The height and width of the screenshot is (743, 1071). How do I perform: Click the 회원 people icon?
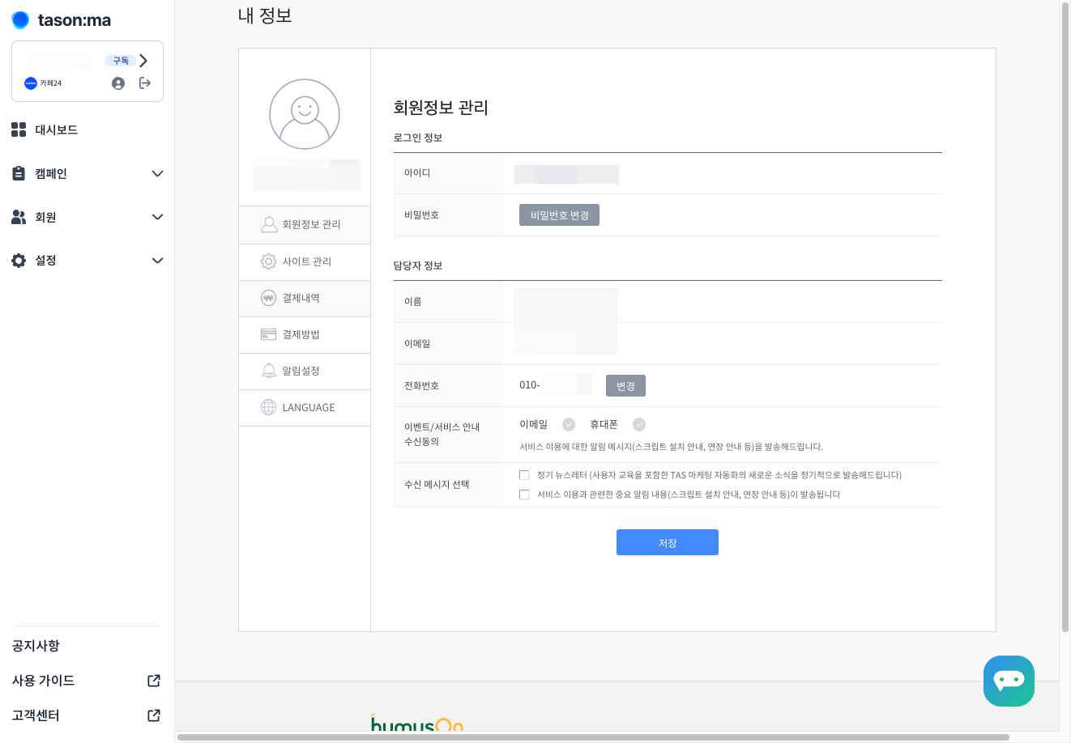[x=19, y=217]
